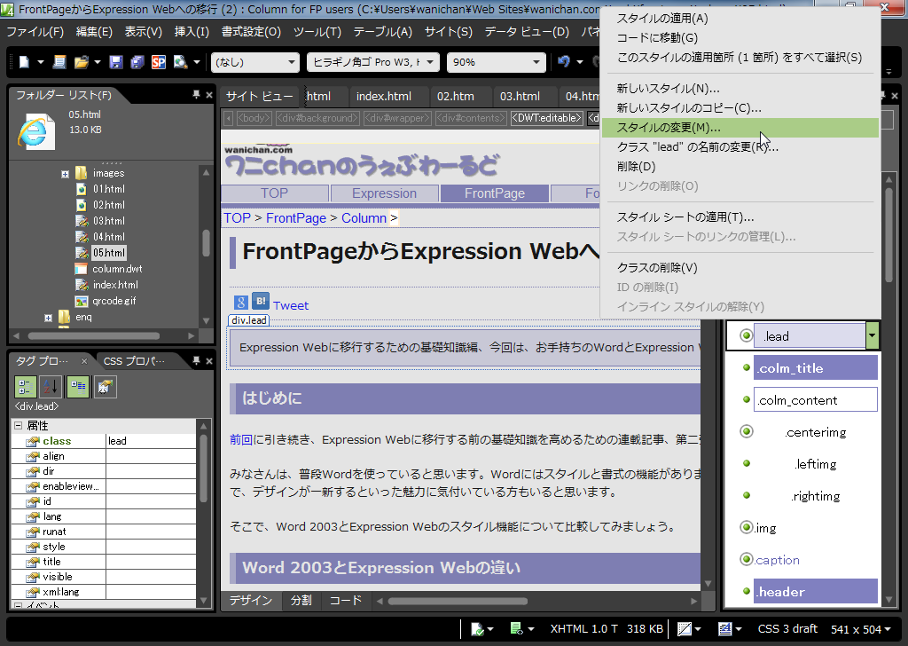
Task: Click the Expression navigation button
Action: (x=384, y=193)
